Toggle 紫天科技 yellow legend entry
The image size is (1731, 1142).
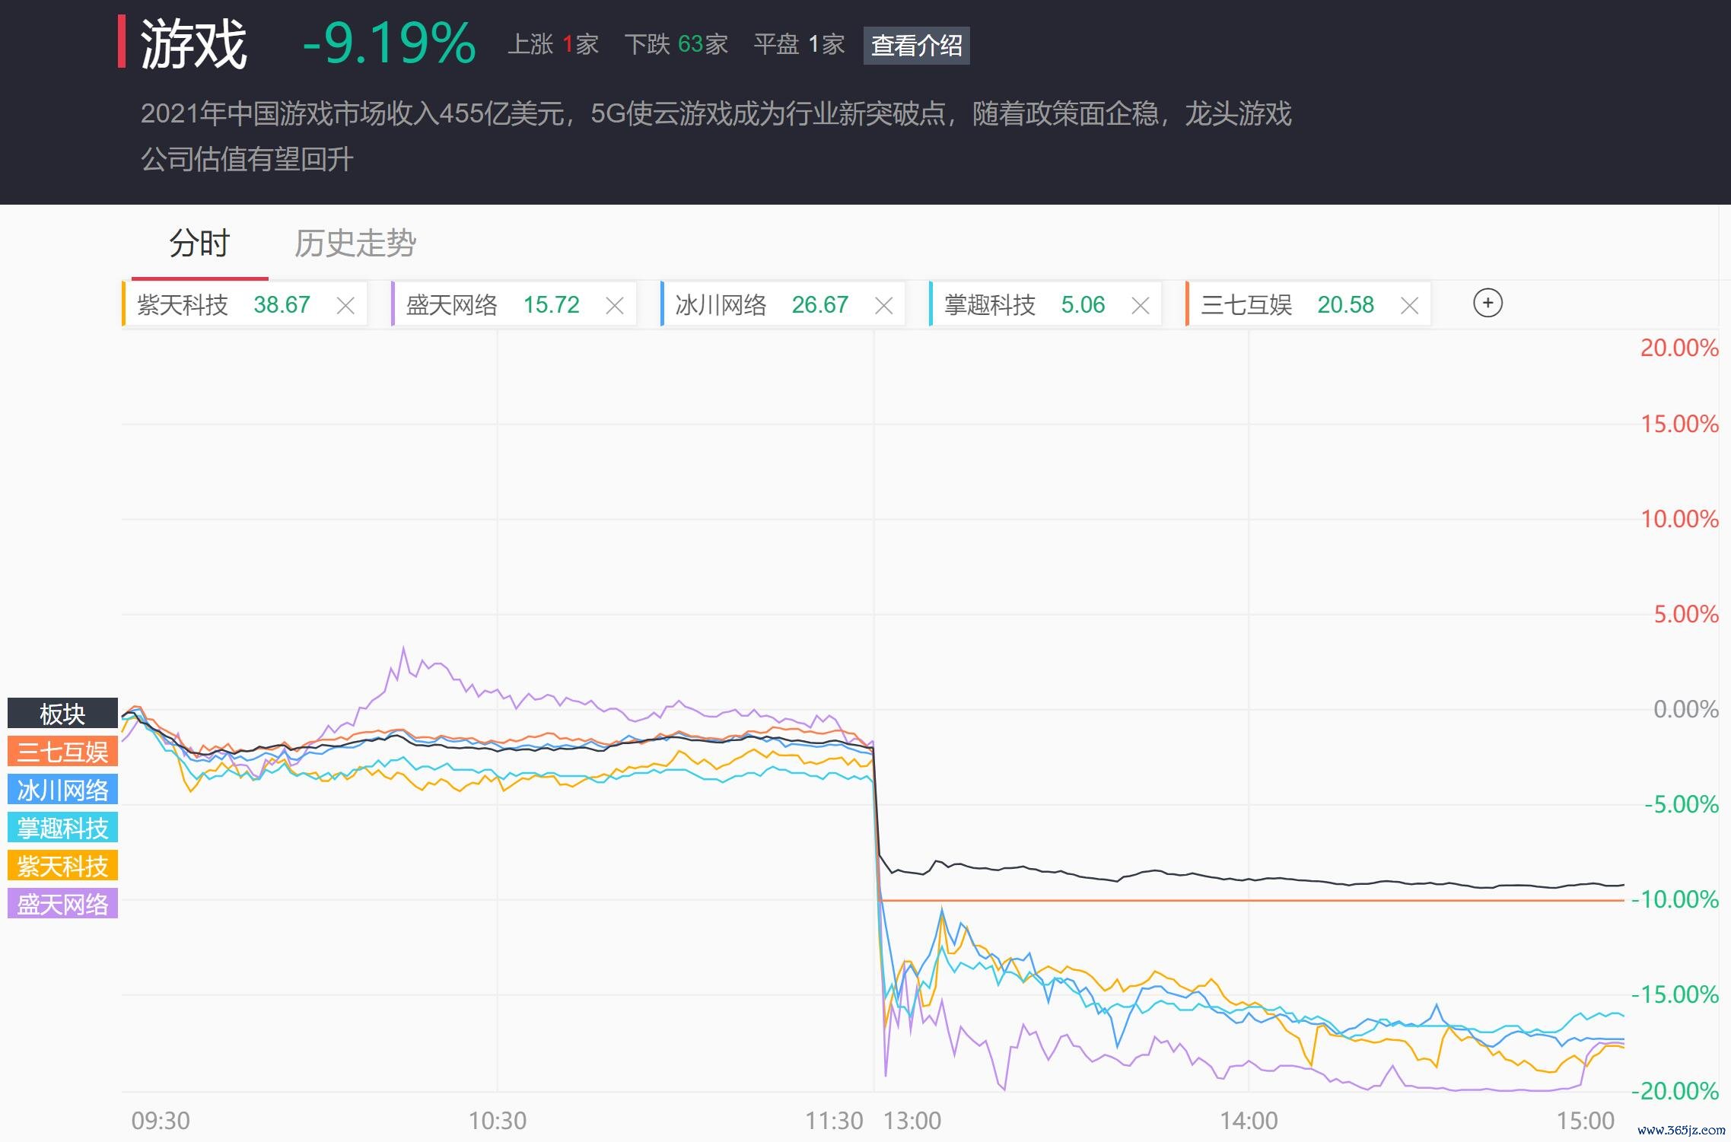[62, 866]
